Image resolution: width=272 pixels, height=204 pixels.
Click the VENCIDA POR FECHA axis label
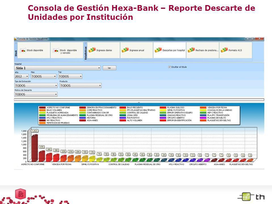coord(61,164)
